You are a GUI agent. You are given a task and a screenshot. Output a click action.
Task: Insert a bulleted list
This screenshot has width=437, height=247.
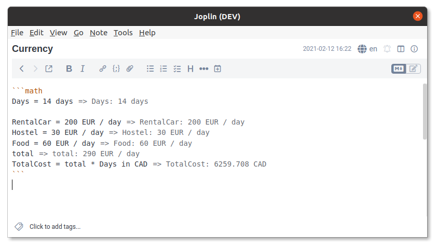(x=150, y=68)
